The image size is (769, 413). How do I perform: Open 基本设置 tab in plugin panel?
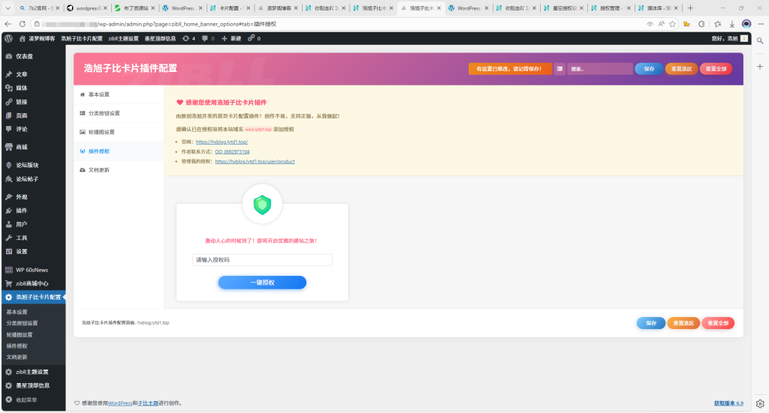click(x=98, y=94)
